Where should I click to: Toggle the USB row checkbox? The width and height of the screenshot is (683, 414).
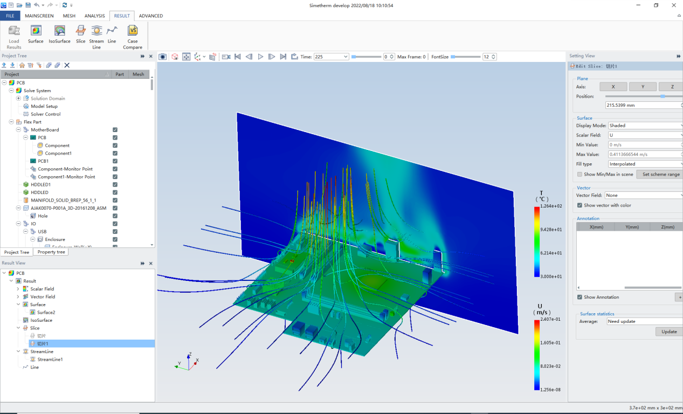[115, 231]
